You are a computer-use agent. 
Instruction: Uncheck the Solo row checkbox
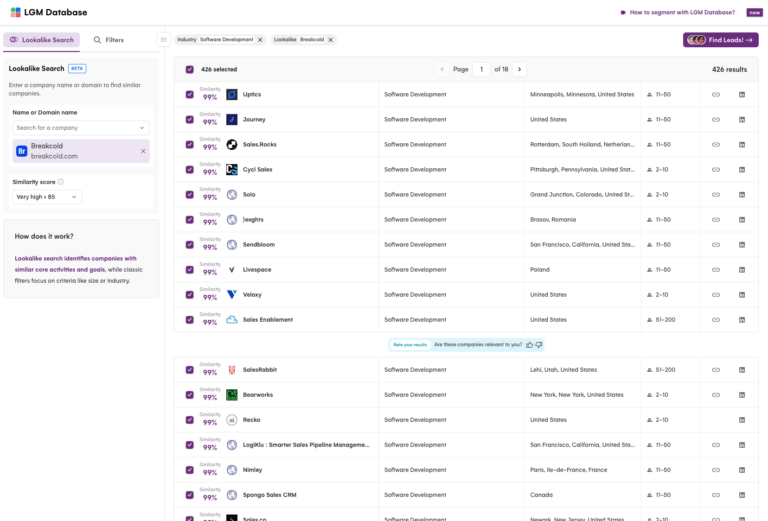point(190,195)
